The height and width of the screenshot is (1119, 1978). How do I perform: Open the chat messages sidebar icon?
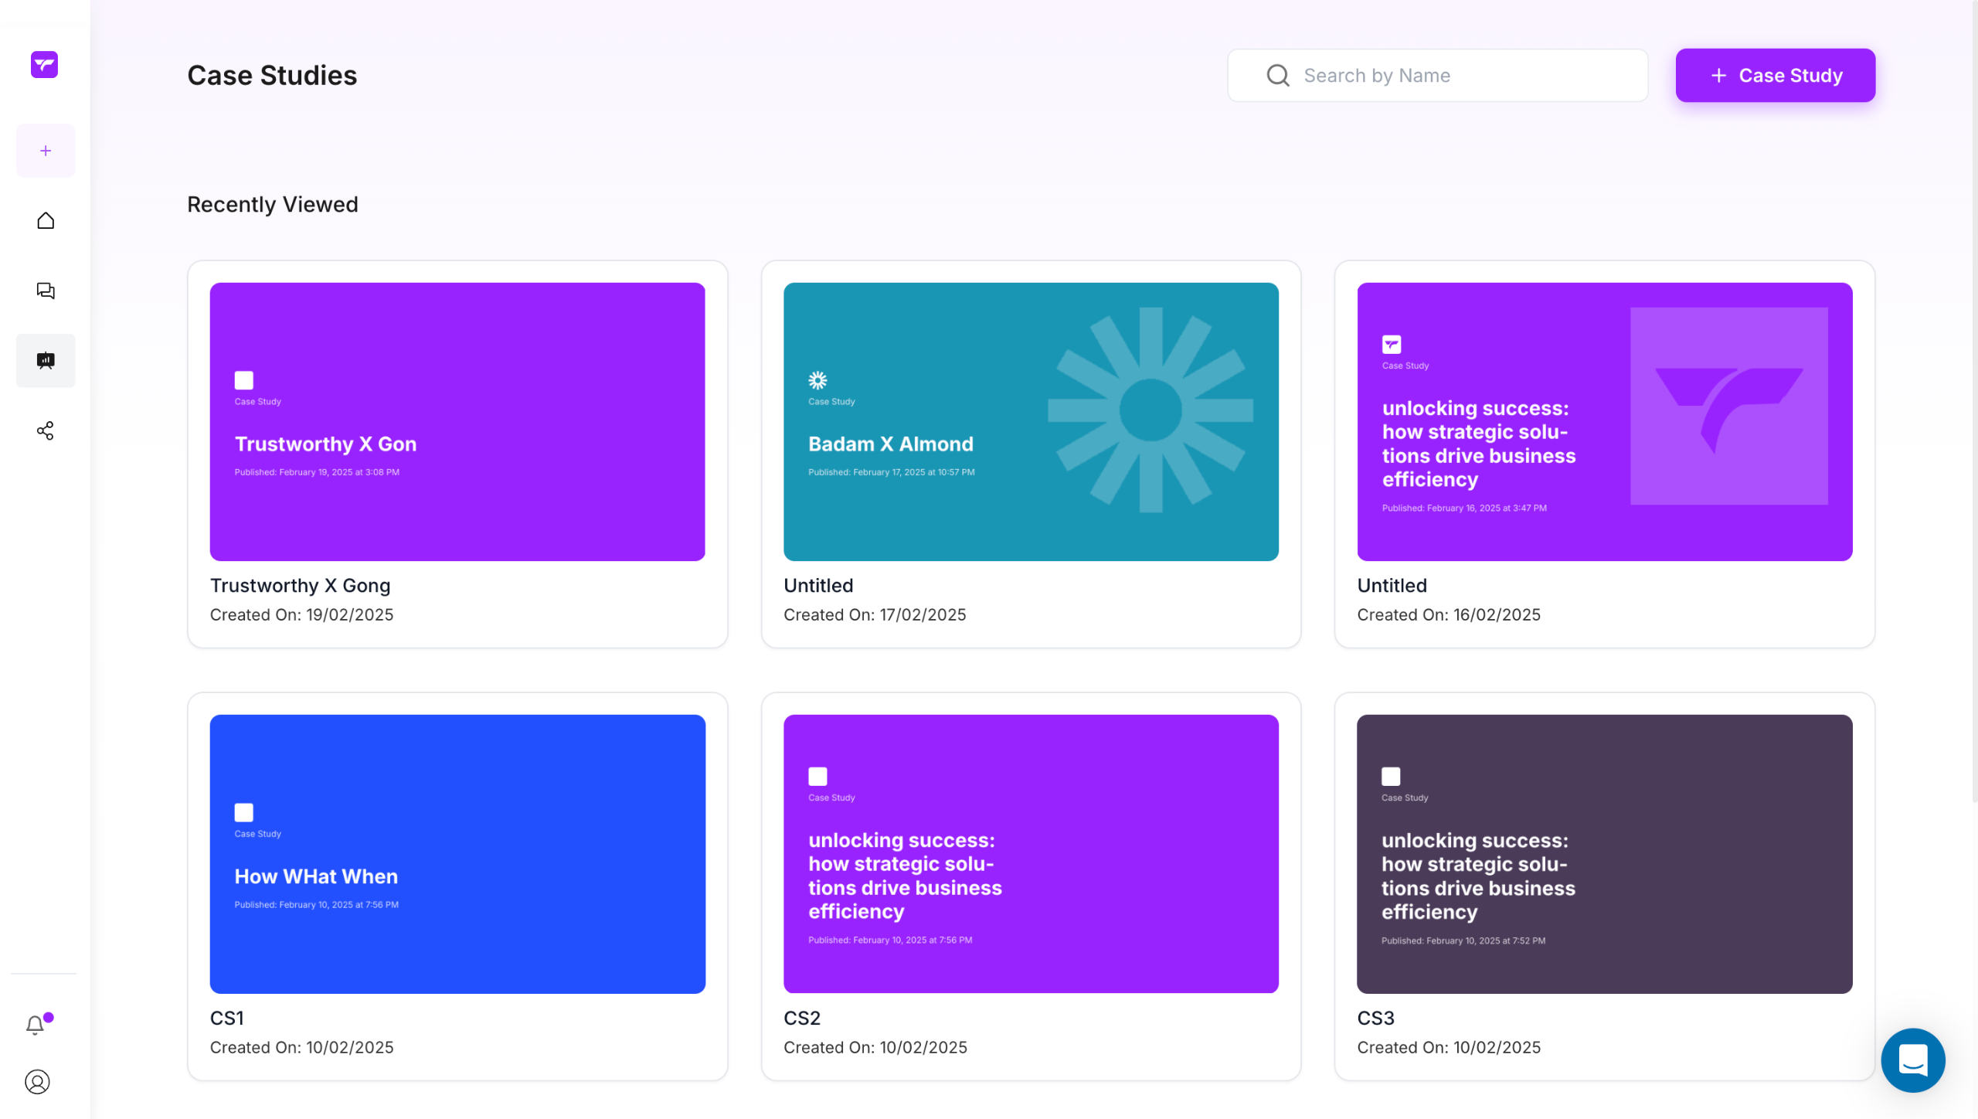[x=46, y=291]
